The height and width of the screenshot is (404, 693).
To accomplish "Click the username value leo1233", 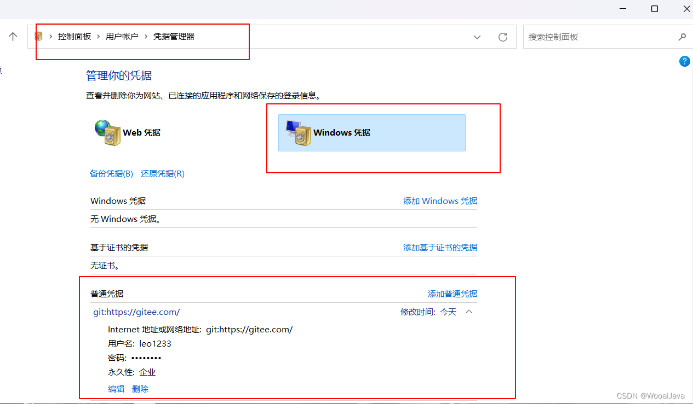I will pos(155,344).
